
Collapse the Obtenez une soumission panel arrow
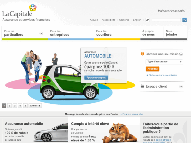point(181,54)
